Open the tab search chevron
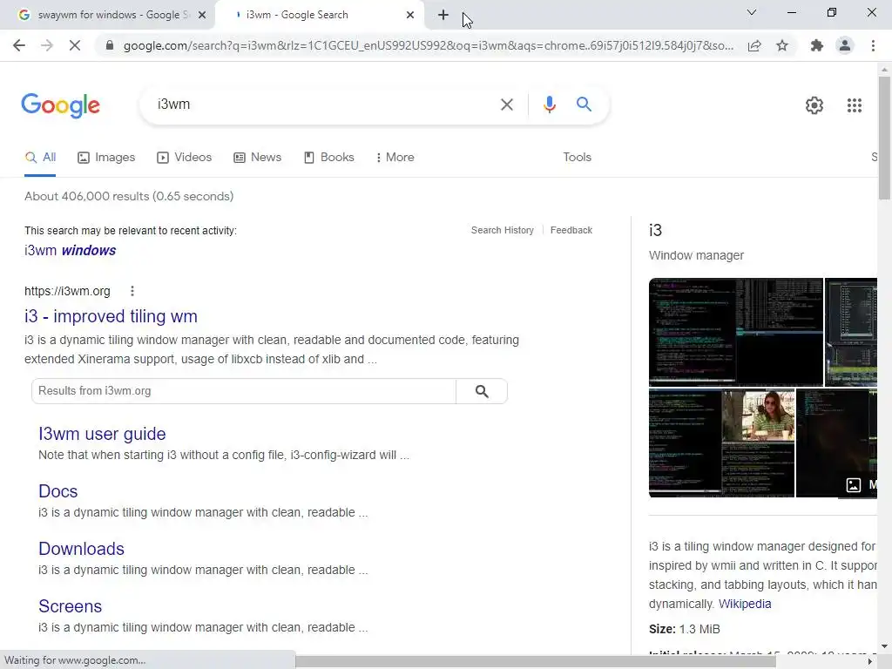Screen dimensions: 892x669 [752, 12]
